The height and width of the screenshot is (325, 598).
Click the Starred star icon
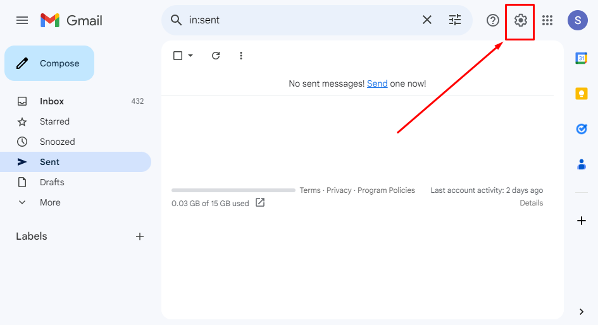pos(22,121)
